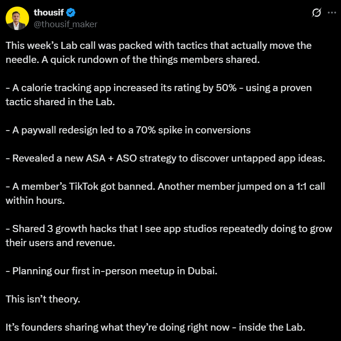Click the phrase "inside the Lab"

(x=272, y=327)
